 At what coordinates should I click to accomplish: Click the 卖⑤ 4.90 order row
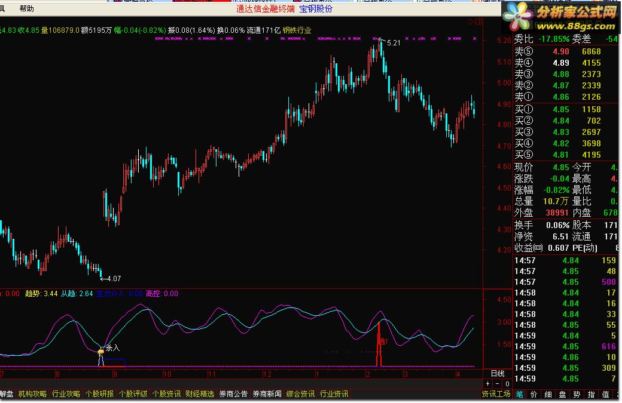[x=566, y=51]
